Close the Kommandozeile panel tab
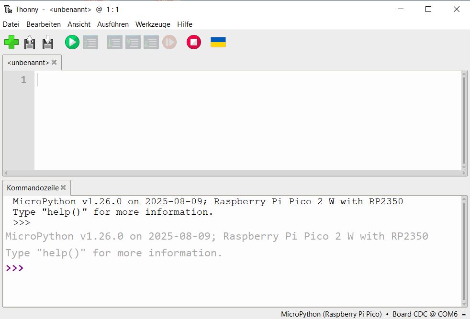 pos(63,188)
